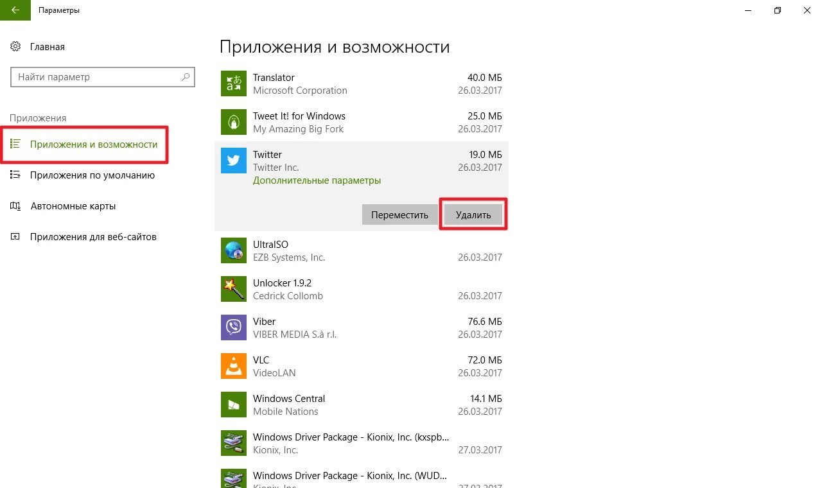Click Cedrick Collomb publisher text

point(288,296)
